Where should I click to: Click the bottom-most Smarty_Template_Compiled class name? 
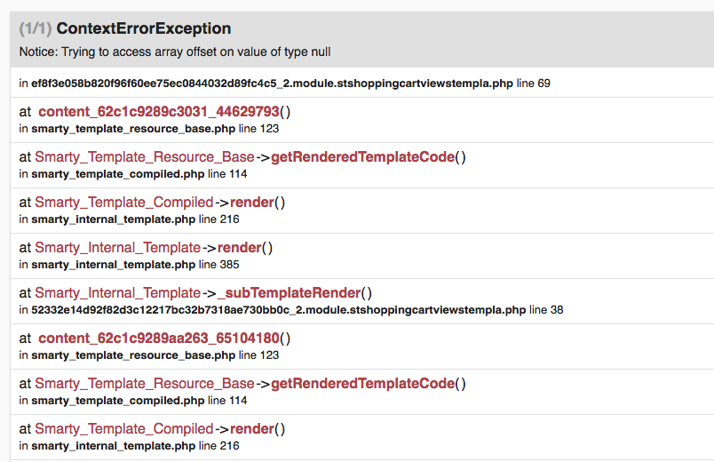tap(124, 429)
